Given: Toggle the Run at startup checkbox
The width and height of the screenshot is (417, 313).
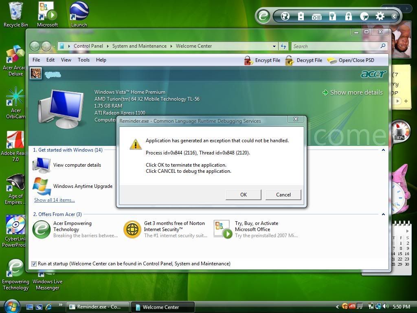Looking at the screenshot, I should coord(34,264).
